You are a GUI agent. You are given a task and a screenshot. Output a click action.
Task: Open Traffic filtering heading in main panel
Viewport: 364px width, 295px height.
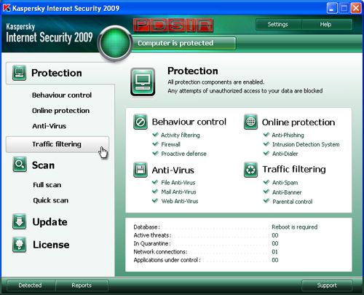294,169
